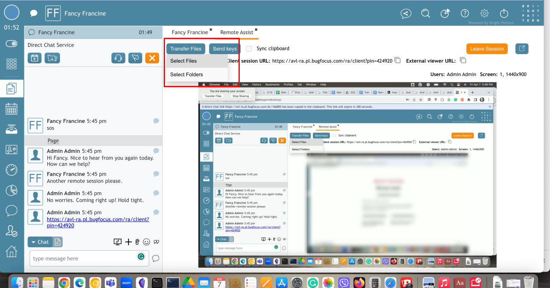Close the Fancy Francine tab
The height and width of the screenshot is (288, 550).
tap(211, 30)
